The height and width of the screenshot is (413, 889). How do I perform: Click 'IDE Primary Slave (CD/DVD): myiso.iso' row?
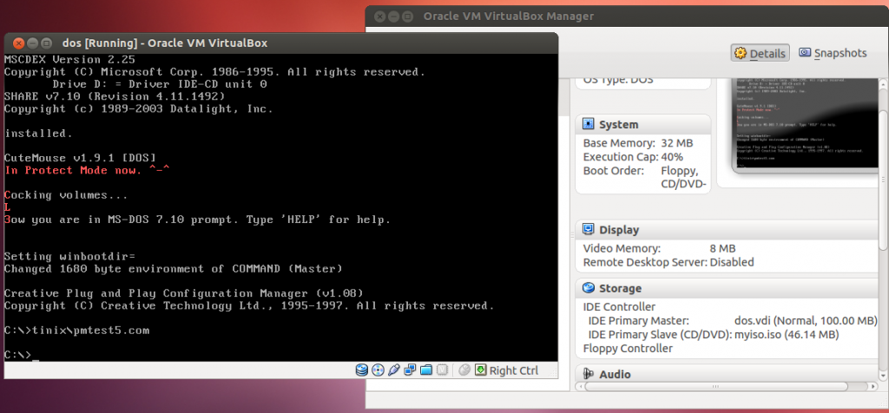[x=714, y=334]
